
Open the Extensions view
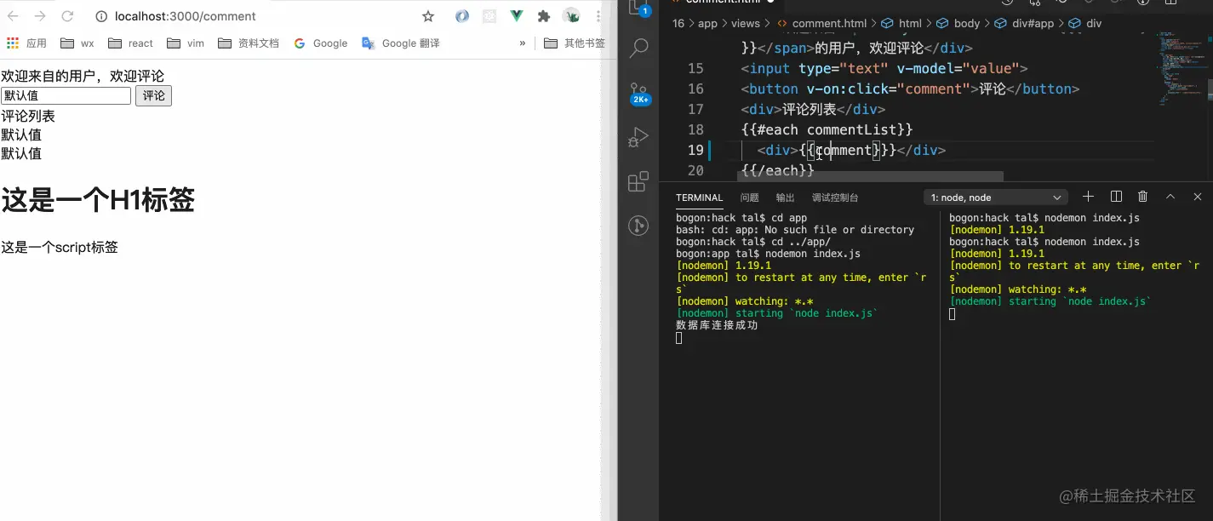638,180
